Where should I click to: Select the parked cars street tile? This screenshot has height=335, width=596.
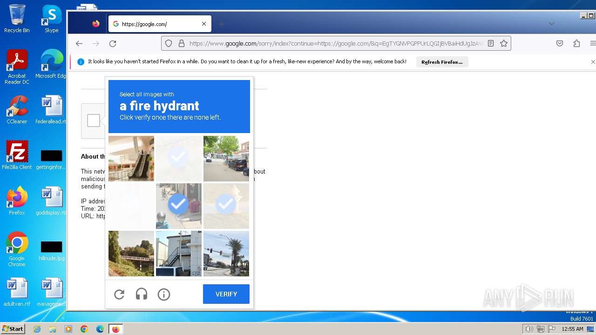[226, 159]
